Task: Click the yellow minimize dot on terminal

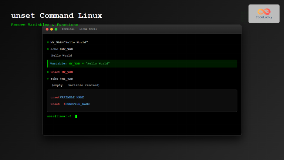Action: [51, 29]
